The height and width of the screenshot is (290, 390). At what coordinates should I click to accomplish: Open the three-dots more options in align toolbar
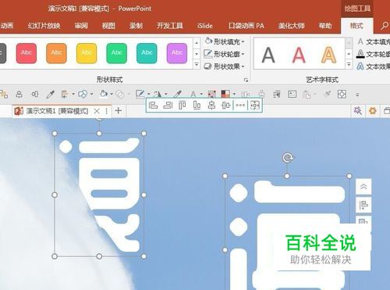240,106
